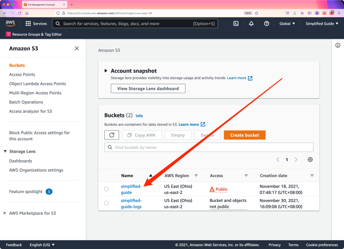Click the browser downloads icon

click(295, 13)
